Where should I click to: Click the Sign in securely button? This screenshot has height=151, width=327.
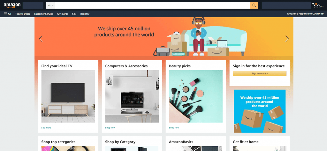tap(259, 74)
